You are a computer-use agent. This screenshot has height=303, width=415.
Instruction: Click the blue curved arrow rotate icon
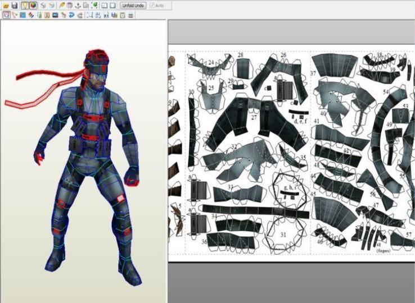[x=71, y=15]
